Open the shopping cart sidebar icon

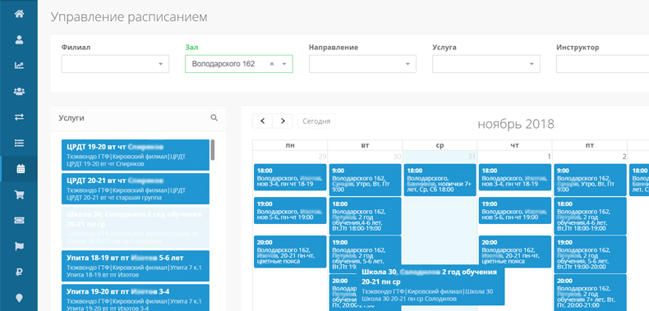tap(19, 194)
